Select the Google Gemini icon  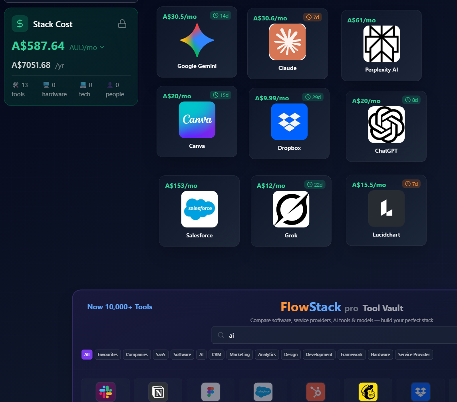197,40
